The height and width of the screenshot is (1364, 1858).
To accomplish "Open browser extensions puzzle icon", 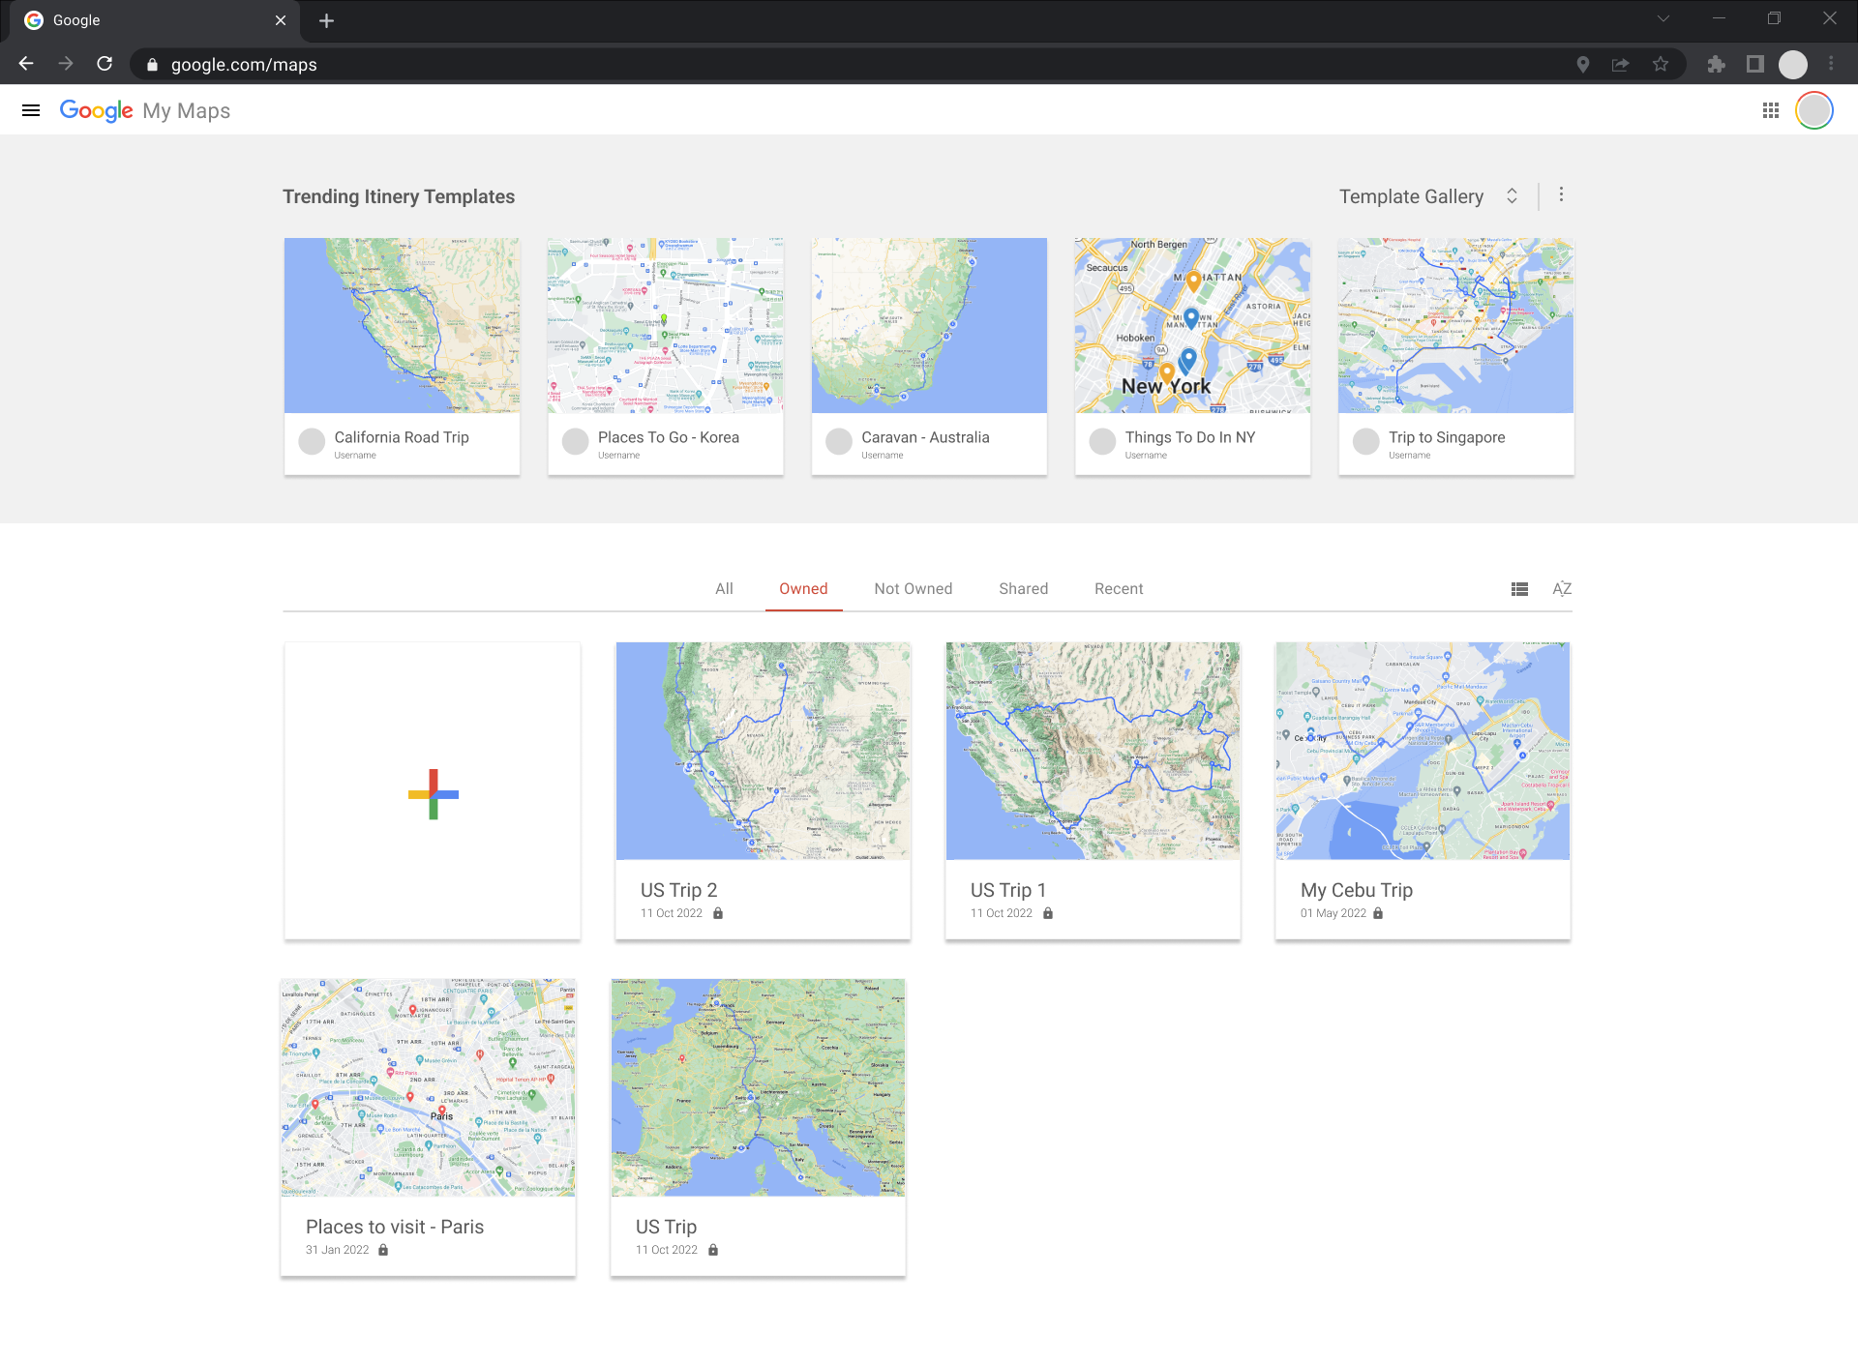I will tap(1716, 65).
